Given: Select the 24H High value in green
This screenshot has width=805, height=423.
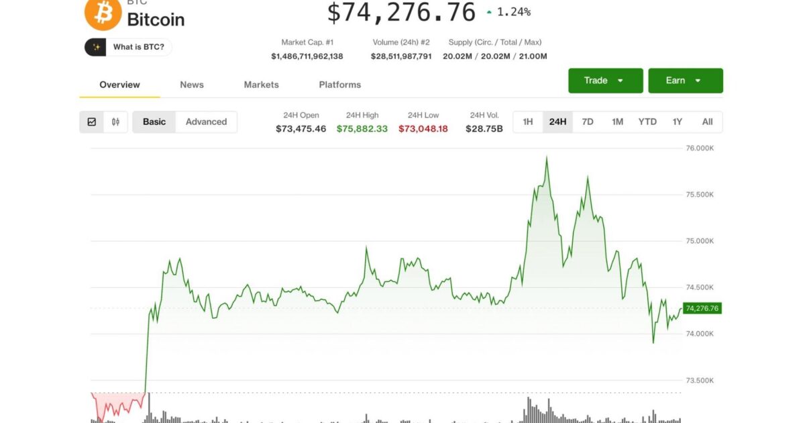Looking at the screenshot, I should tap(362, 128).
